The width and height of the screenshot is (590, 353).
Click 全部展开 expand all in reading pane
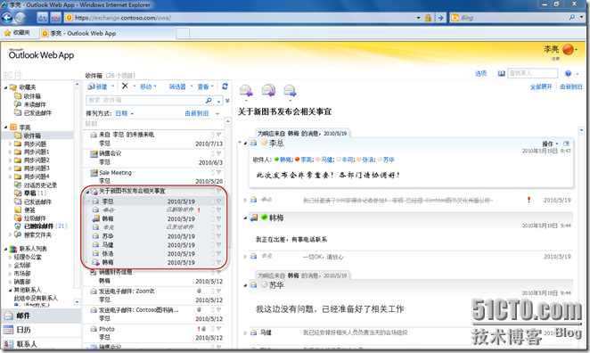[541, 86]
